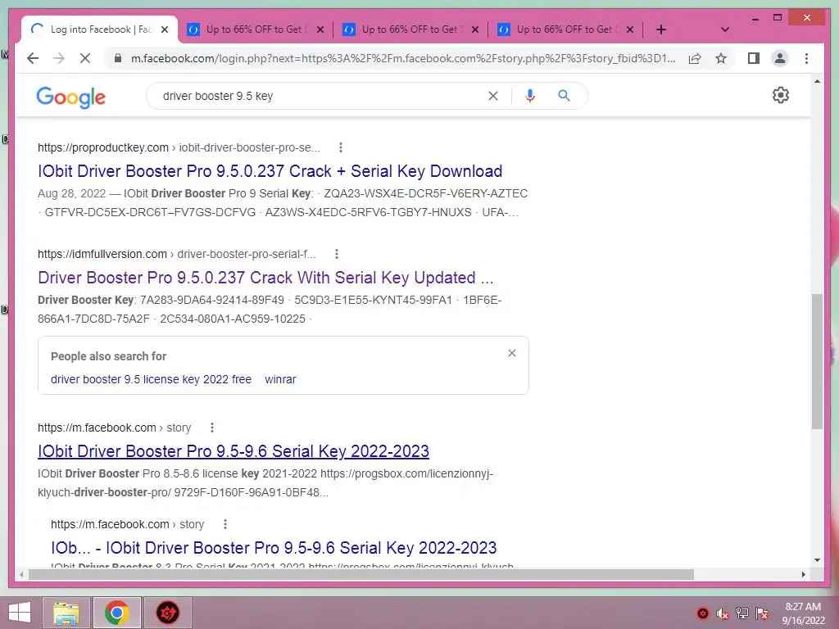This screenshot has height=629, width=839.
Task: Start voice search with microphone icon
Action: [530, 96]
